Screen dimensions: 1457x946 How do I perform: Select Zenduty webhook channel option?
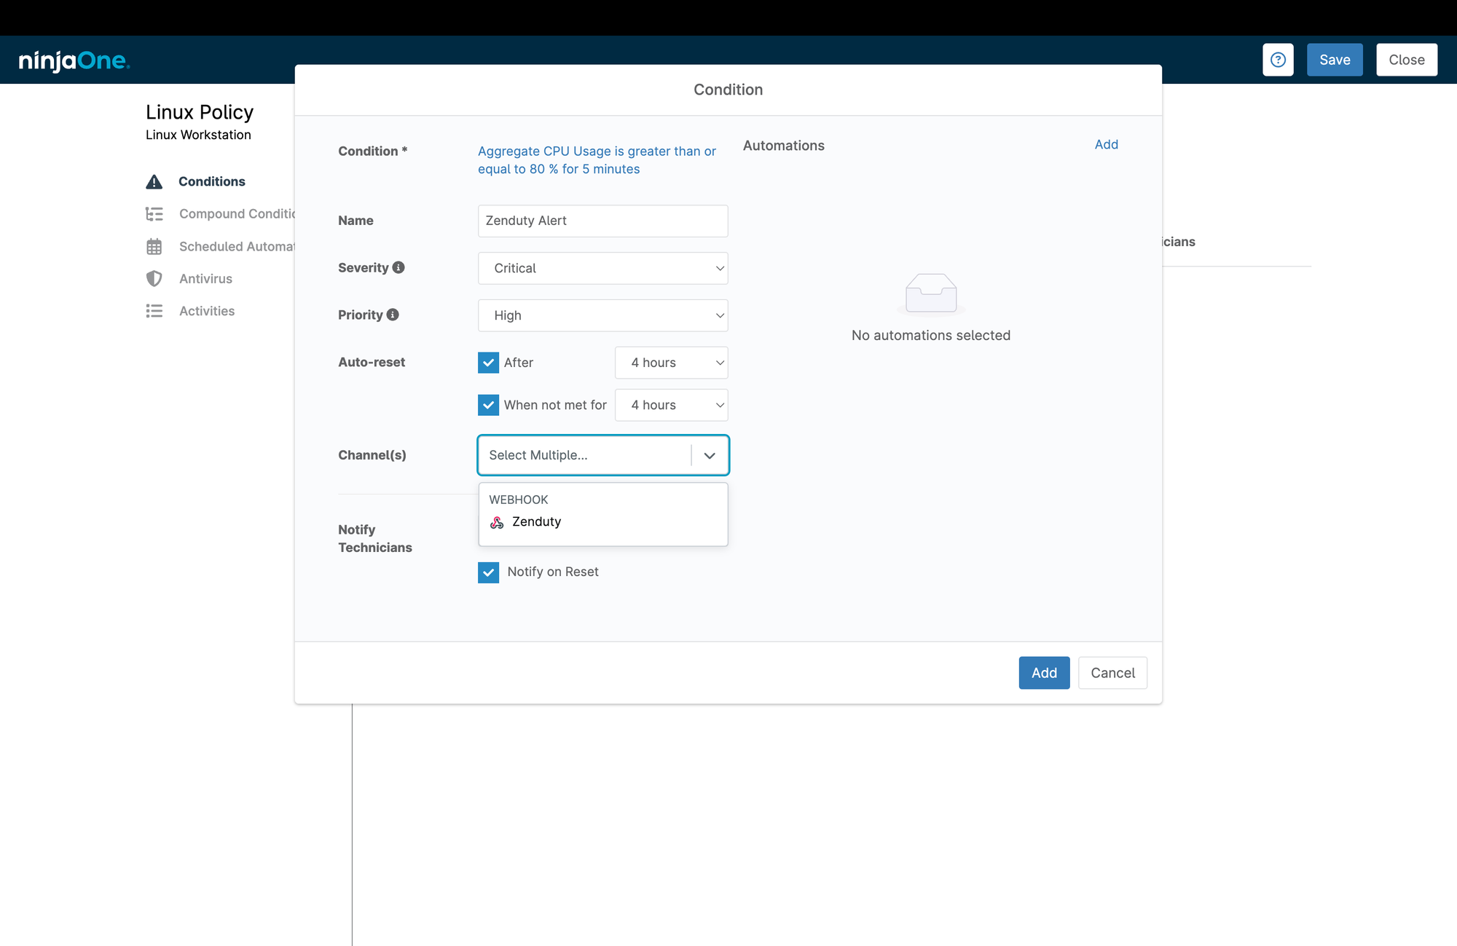point(536,521)
